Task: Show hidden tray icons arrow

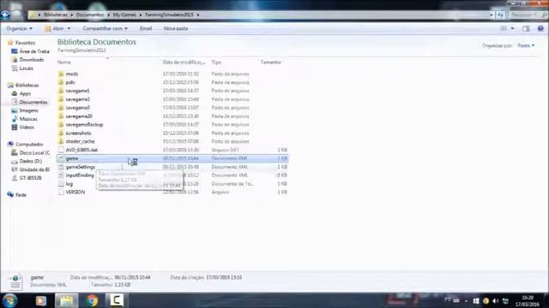Action: point(466,300)
